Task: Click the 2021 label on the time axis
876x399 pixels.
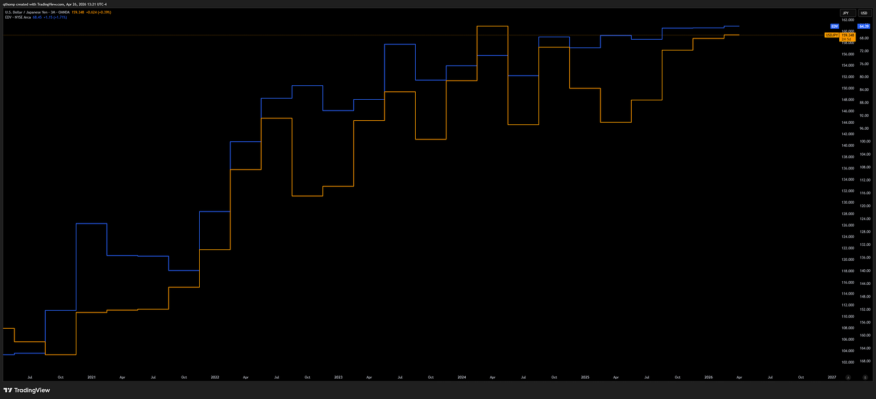Action: tap(91, 377)
